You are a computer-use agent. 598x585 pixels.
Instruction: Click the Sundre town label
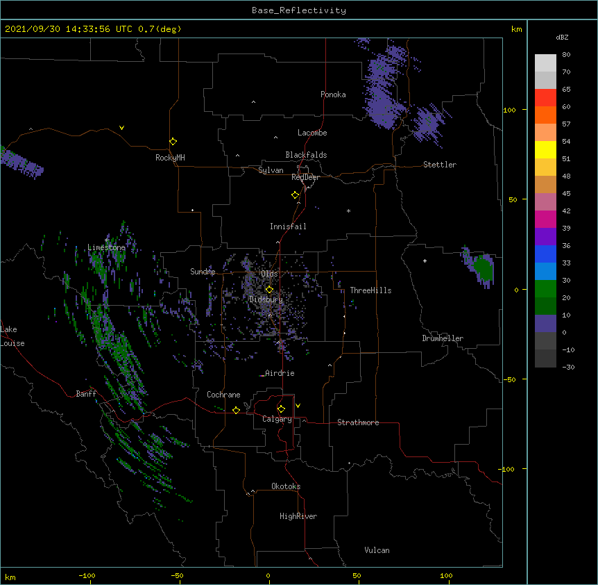203,272
